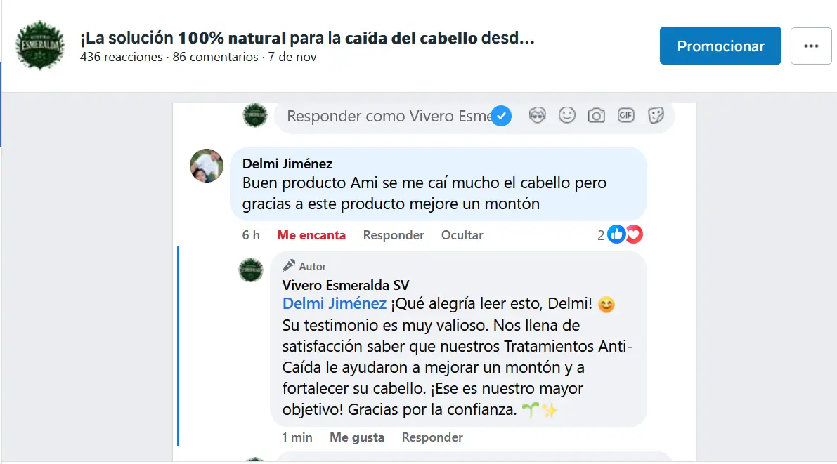
Task: Attach a photo with the camera icon
Action: coord(596,115)
